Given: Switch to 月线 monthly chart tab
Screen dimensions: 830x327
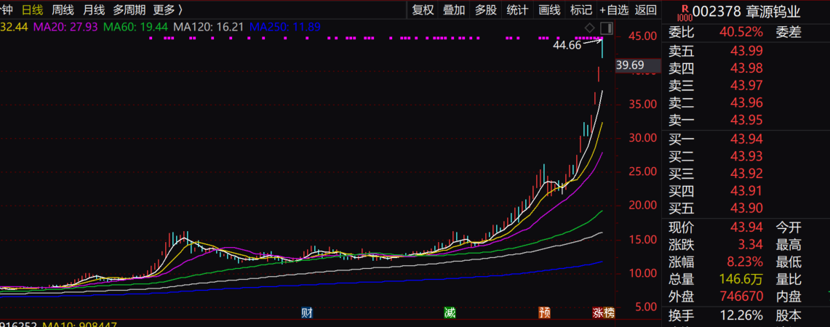Looking at the screenshot, I should 93,9.
